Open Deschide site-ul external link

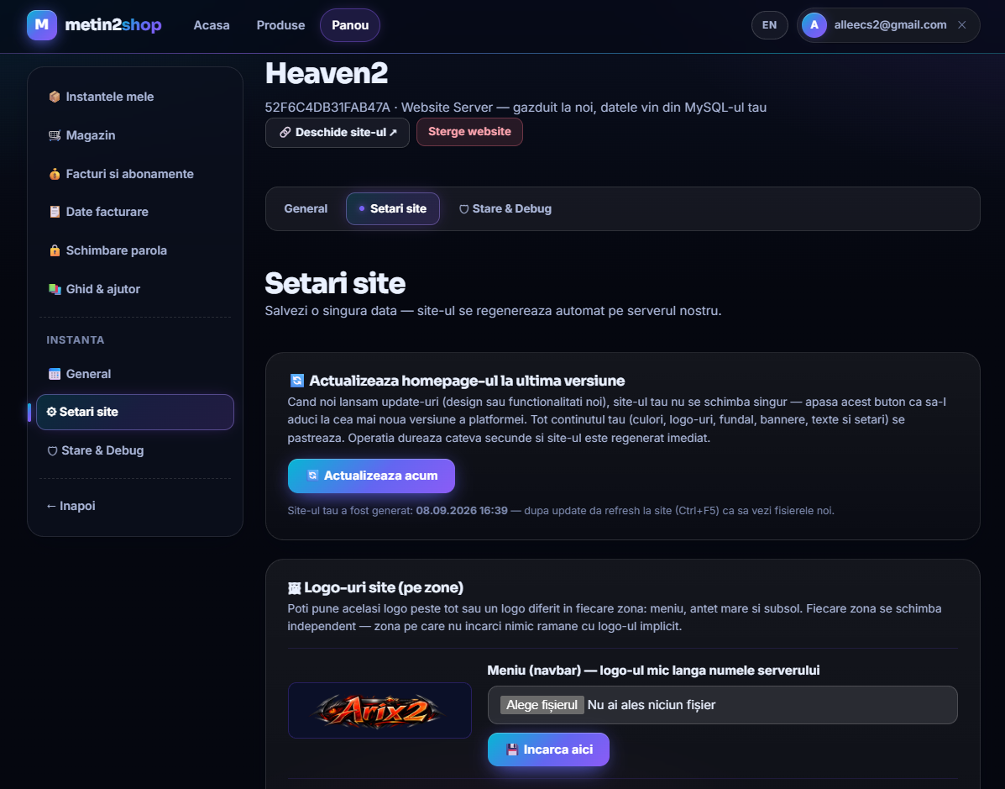click(338, 132)
